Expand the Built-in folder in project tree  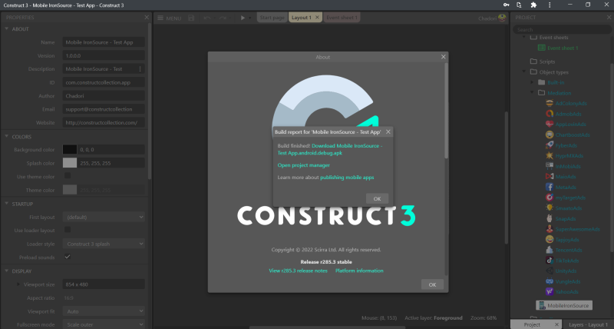coord(532,82)
